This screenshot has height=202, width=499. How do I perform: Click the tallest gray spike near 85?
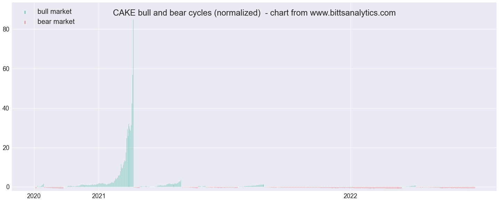point(133,103)
